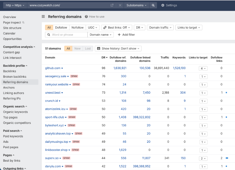Go to Organic keywords in sidebar
This screenshot has height=170, width=235.
click(x=15, y=112)
